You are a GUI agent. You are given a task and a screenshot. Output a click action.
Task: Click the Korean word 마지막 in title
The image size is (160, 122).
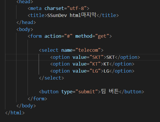coord(89,15)
